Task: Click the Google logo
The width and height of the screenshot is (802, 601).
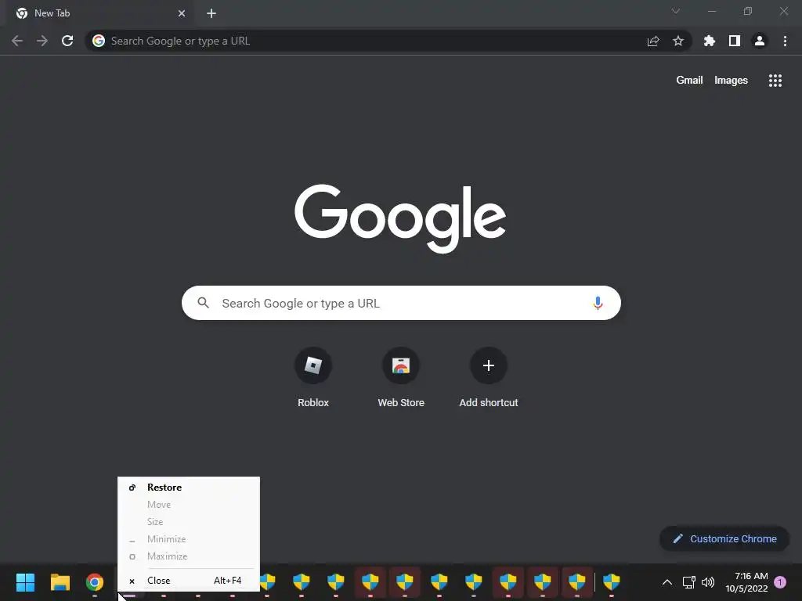Action: pyautogui.click(x=400, y=219)
